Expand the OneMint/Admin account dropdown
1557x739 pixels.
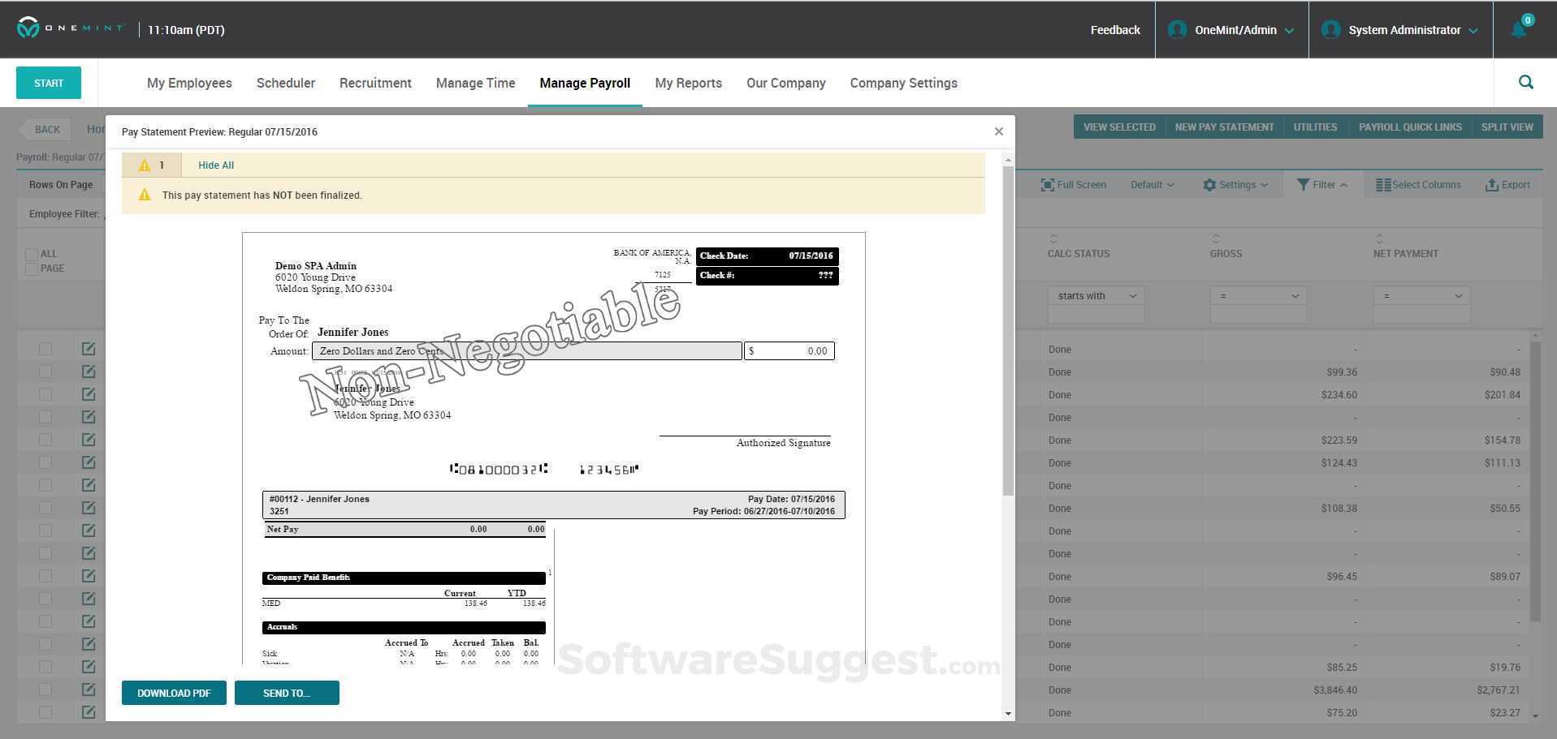point(1289,31)
